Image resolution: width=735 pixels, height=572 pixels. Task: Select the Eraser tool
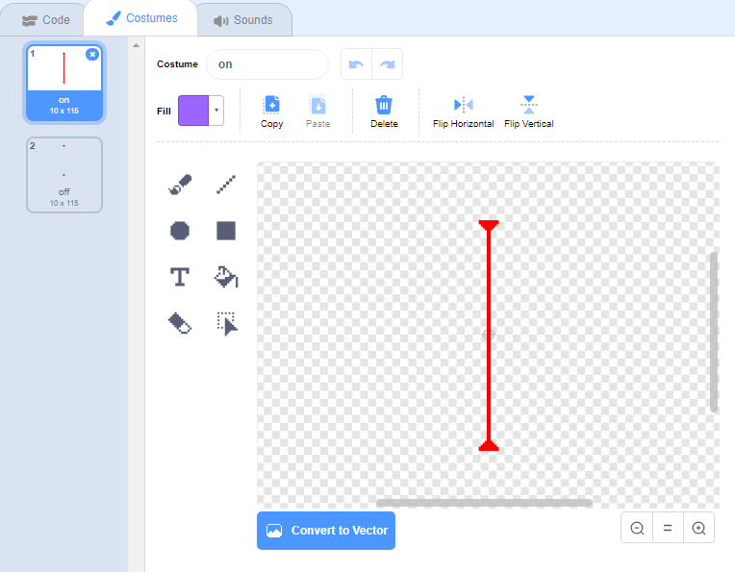click(x=180, y=323)
